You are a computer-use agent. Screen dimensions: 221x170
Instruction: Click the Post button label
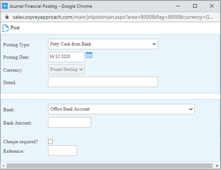click(15, 28)
